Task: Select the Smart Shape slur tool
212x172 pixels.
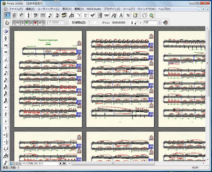Action: [x=78, y=15]
